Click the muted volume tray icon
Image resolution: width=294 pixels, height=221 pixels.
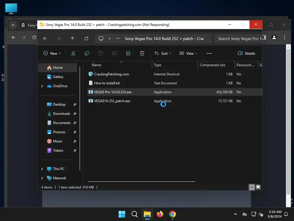coord(261,214)
